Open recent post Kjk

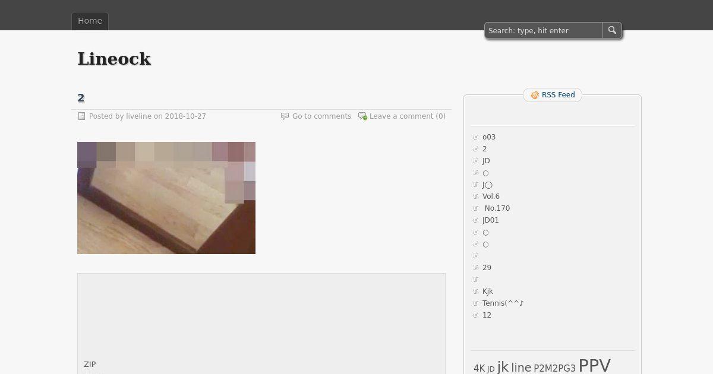488,291
